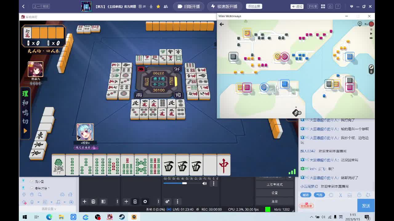Select the 喊话 chat mode pill

(x=305, y=195)
